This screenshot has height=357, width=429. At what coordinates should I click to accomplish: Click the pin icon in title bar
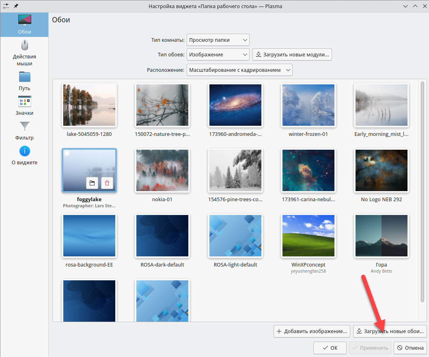tap(16, 6)
